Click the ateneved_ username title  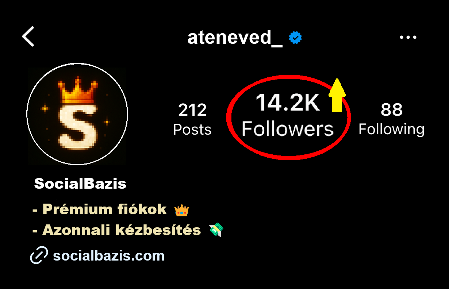click(235, 38)
